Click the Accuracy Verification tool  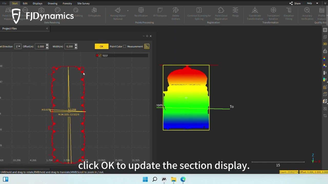(307, 13)
